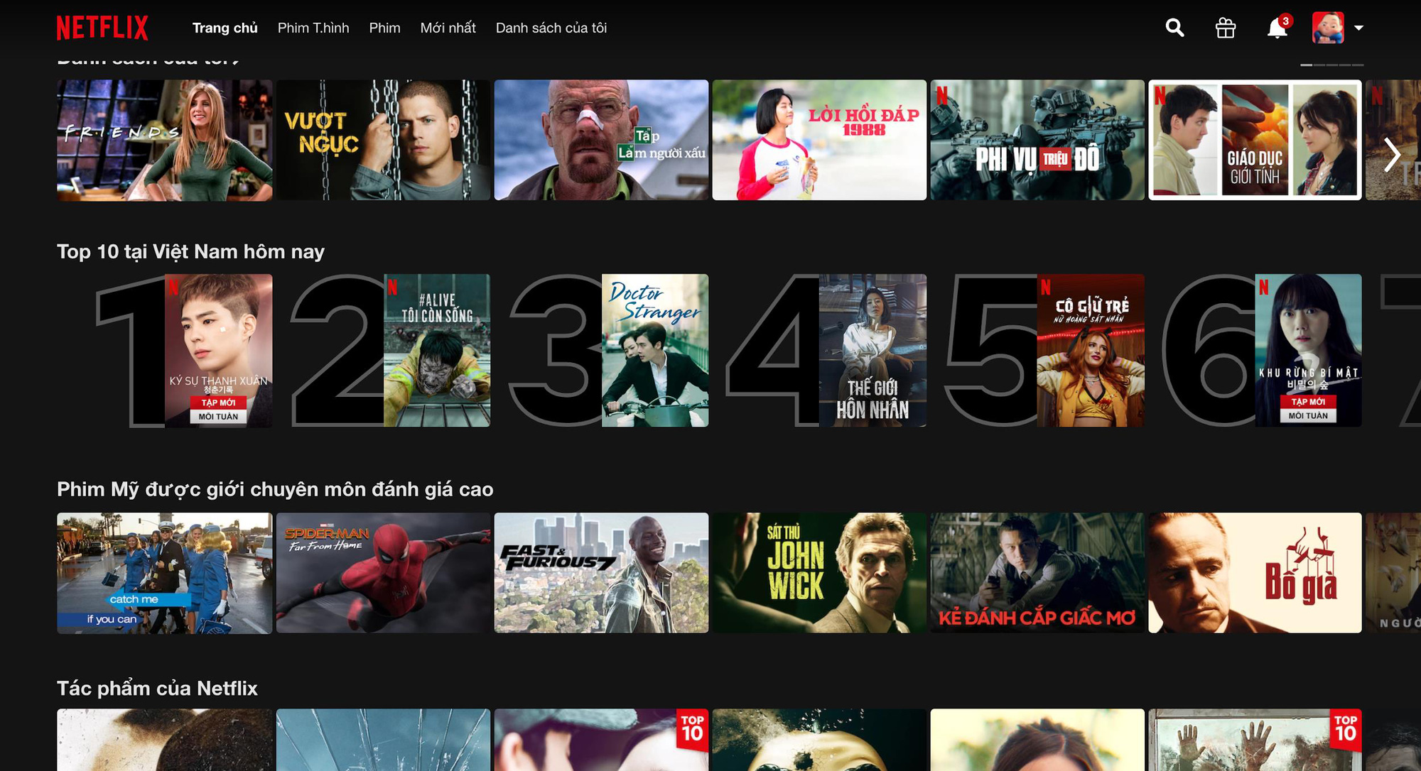1421x771 pixels.
Task: Open the Friends thumbnail
Action: 164,140
